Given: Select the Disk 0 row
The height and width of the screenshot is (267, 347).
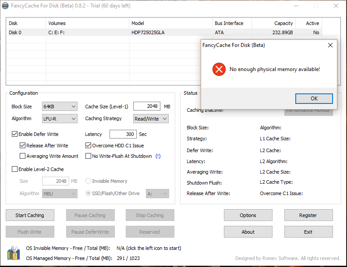Looking at the screenshot, I should coord(165,32).
